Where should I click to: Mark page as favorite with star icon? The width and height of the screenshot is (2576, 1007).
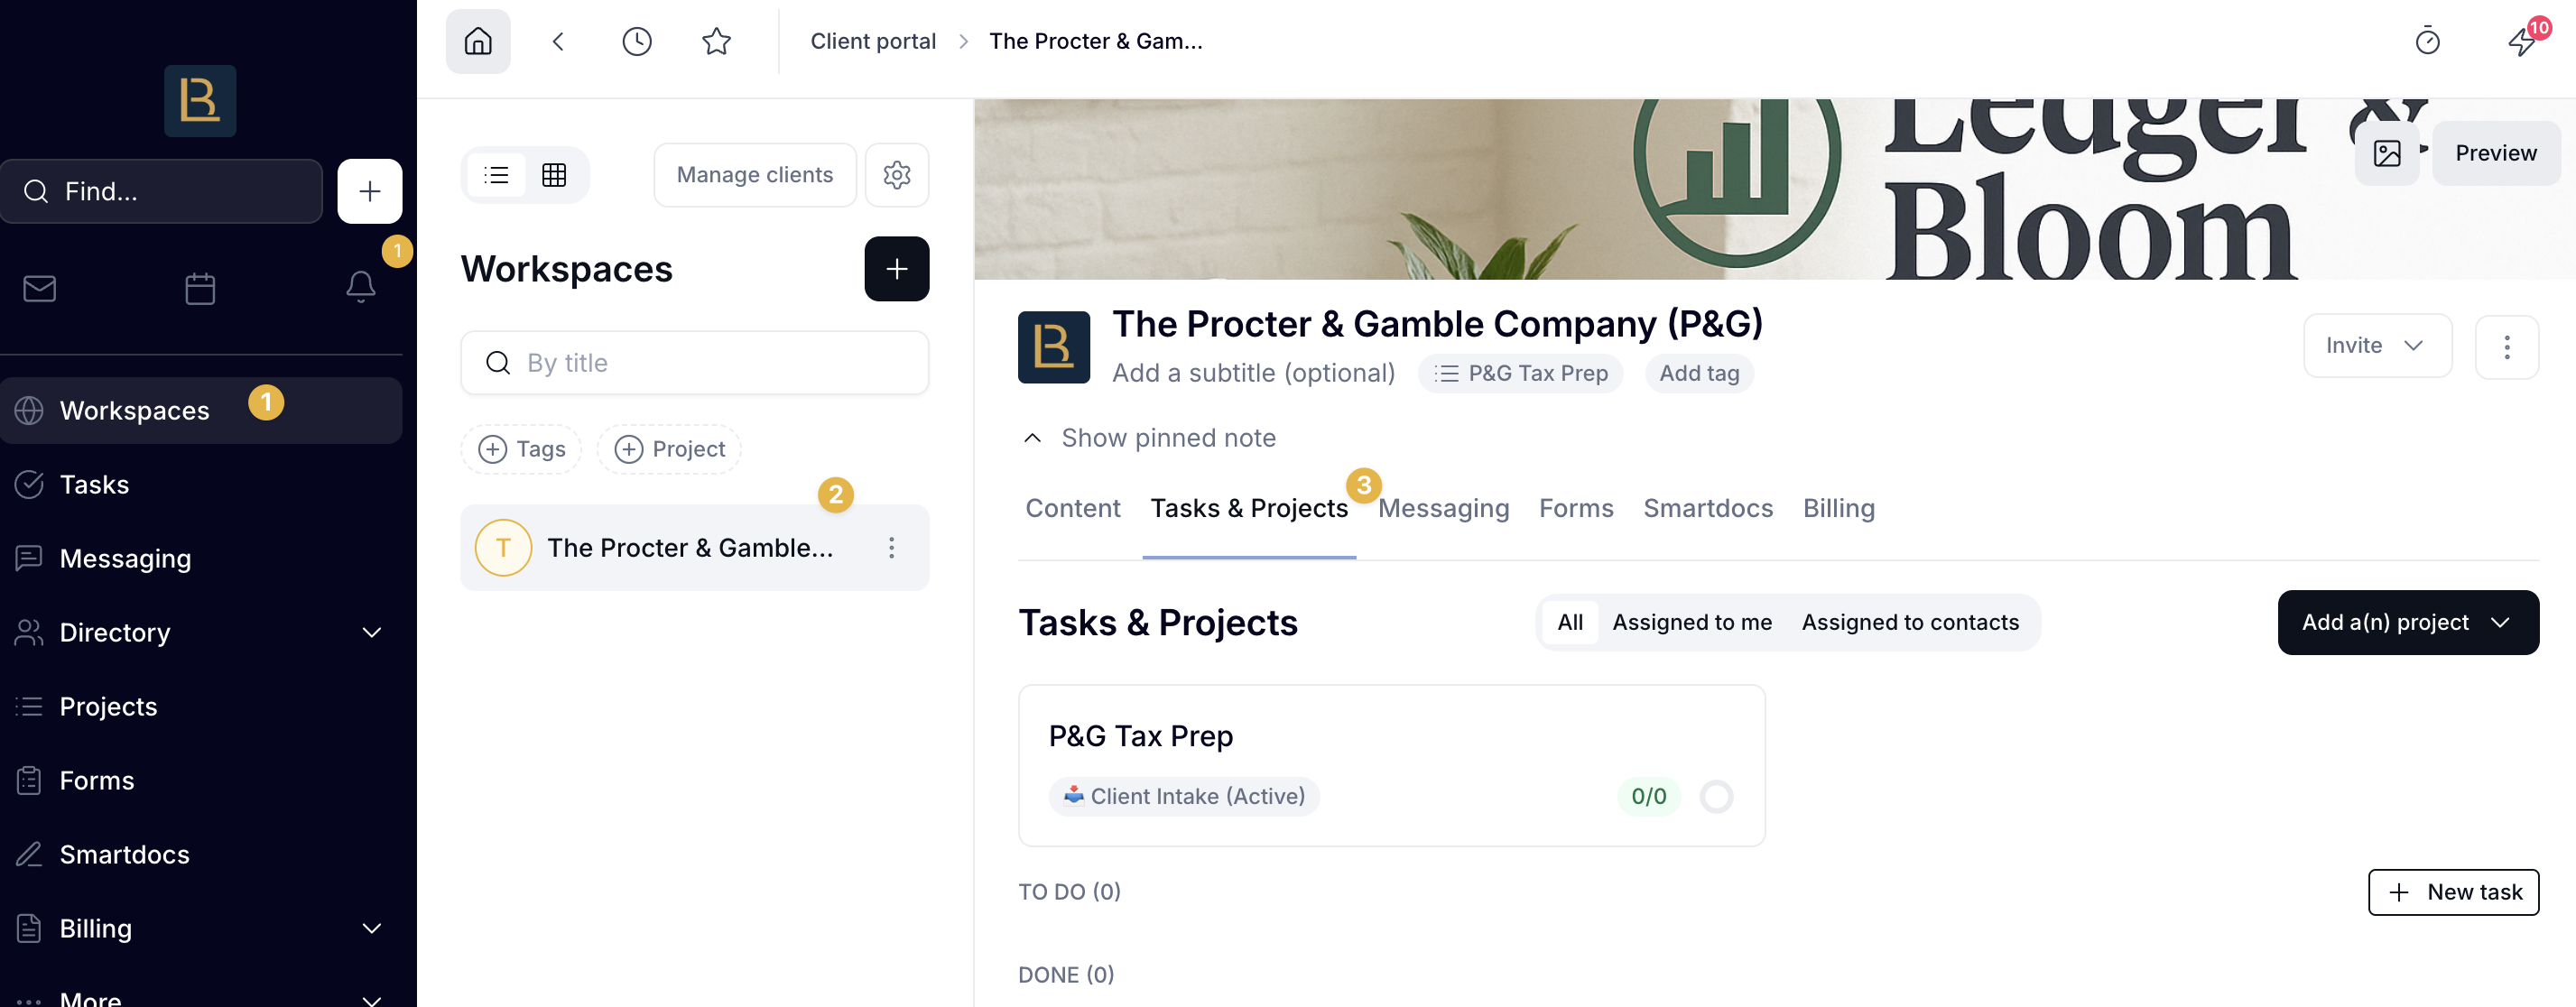[x=716, y=41]
